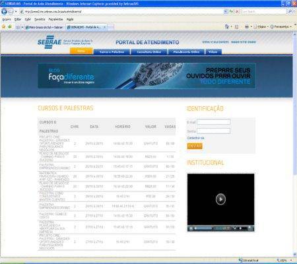
Task: Open the Print dropdown arrow
Action: coord(251,27)
